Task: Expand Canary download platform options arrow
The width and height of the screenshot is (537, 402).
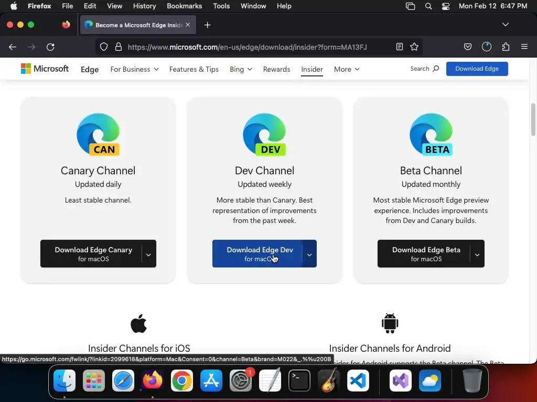Action: pyautogui.click(x=148, y=254)
